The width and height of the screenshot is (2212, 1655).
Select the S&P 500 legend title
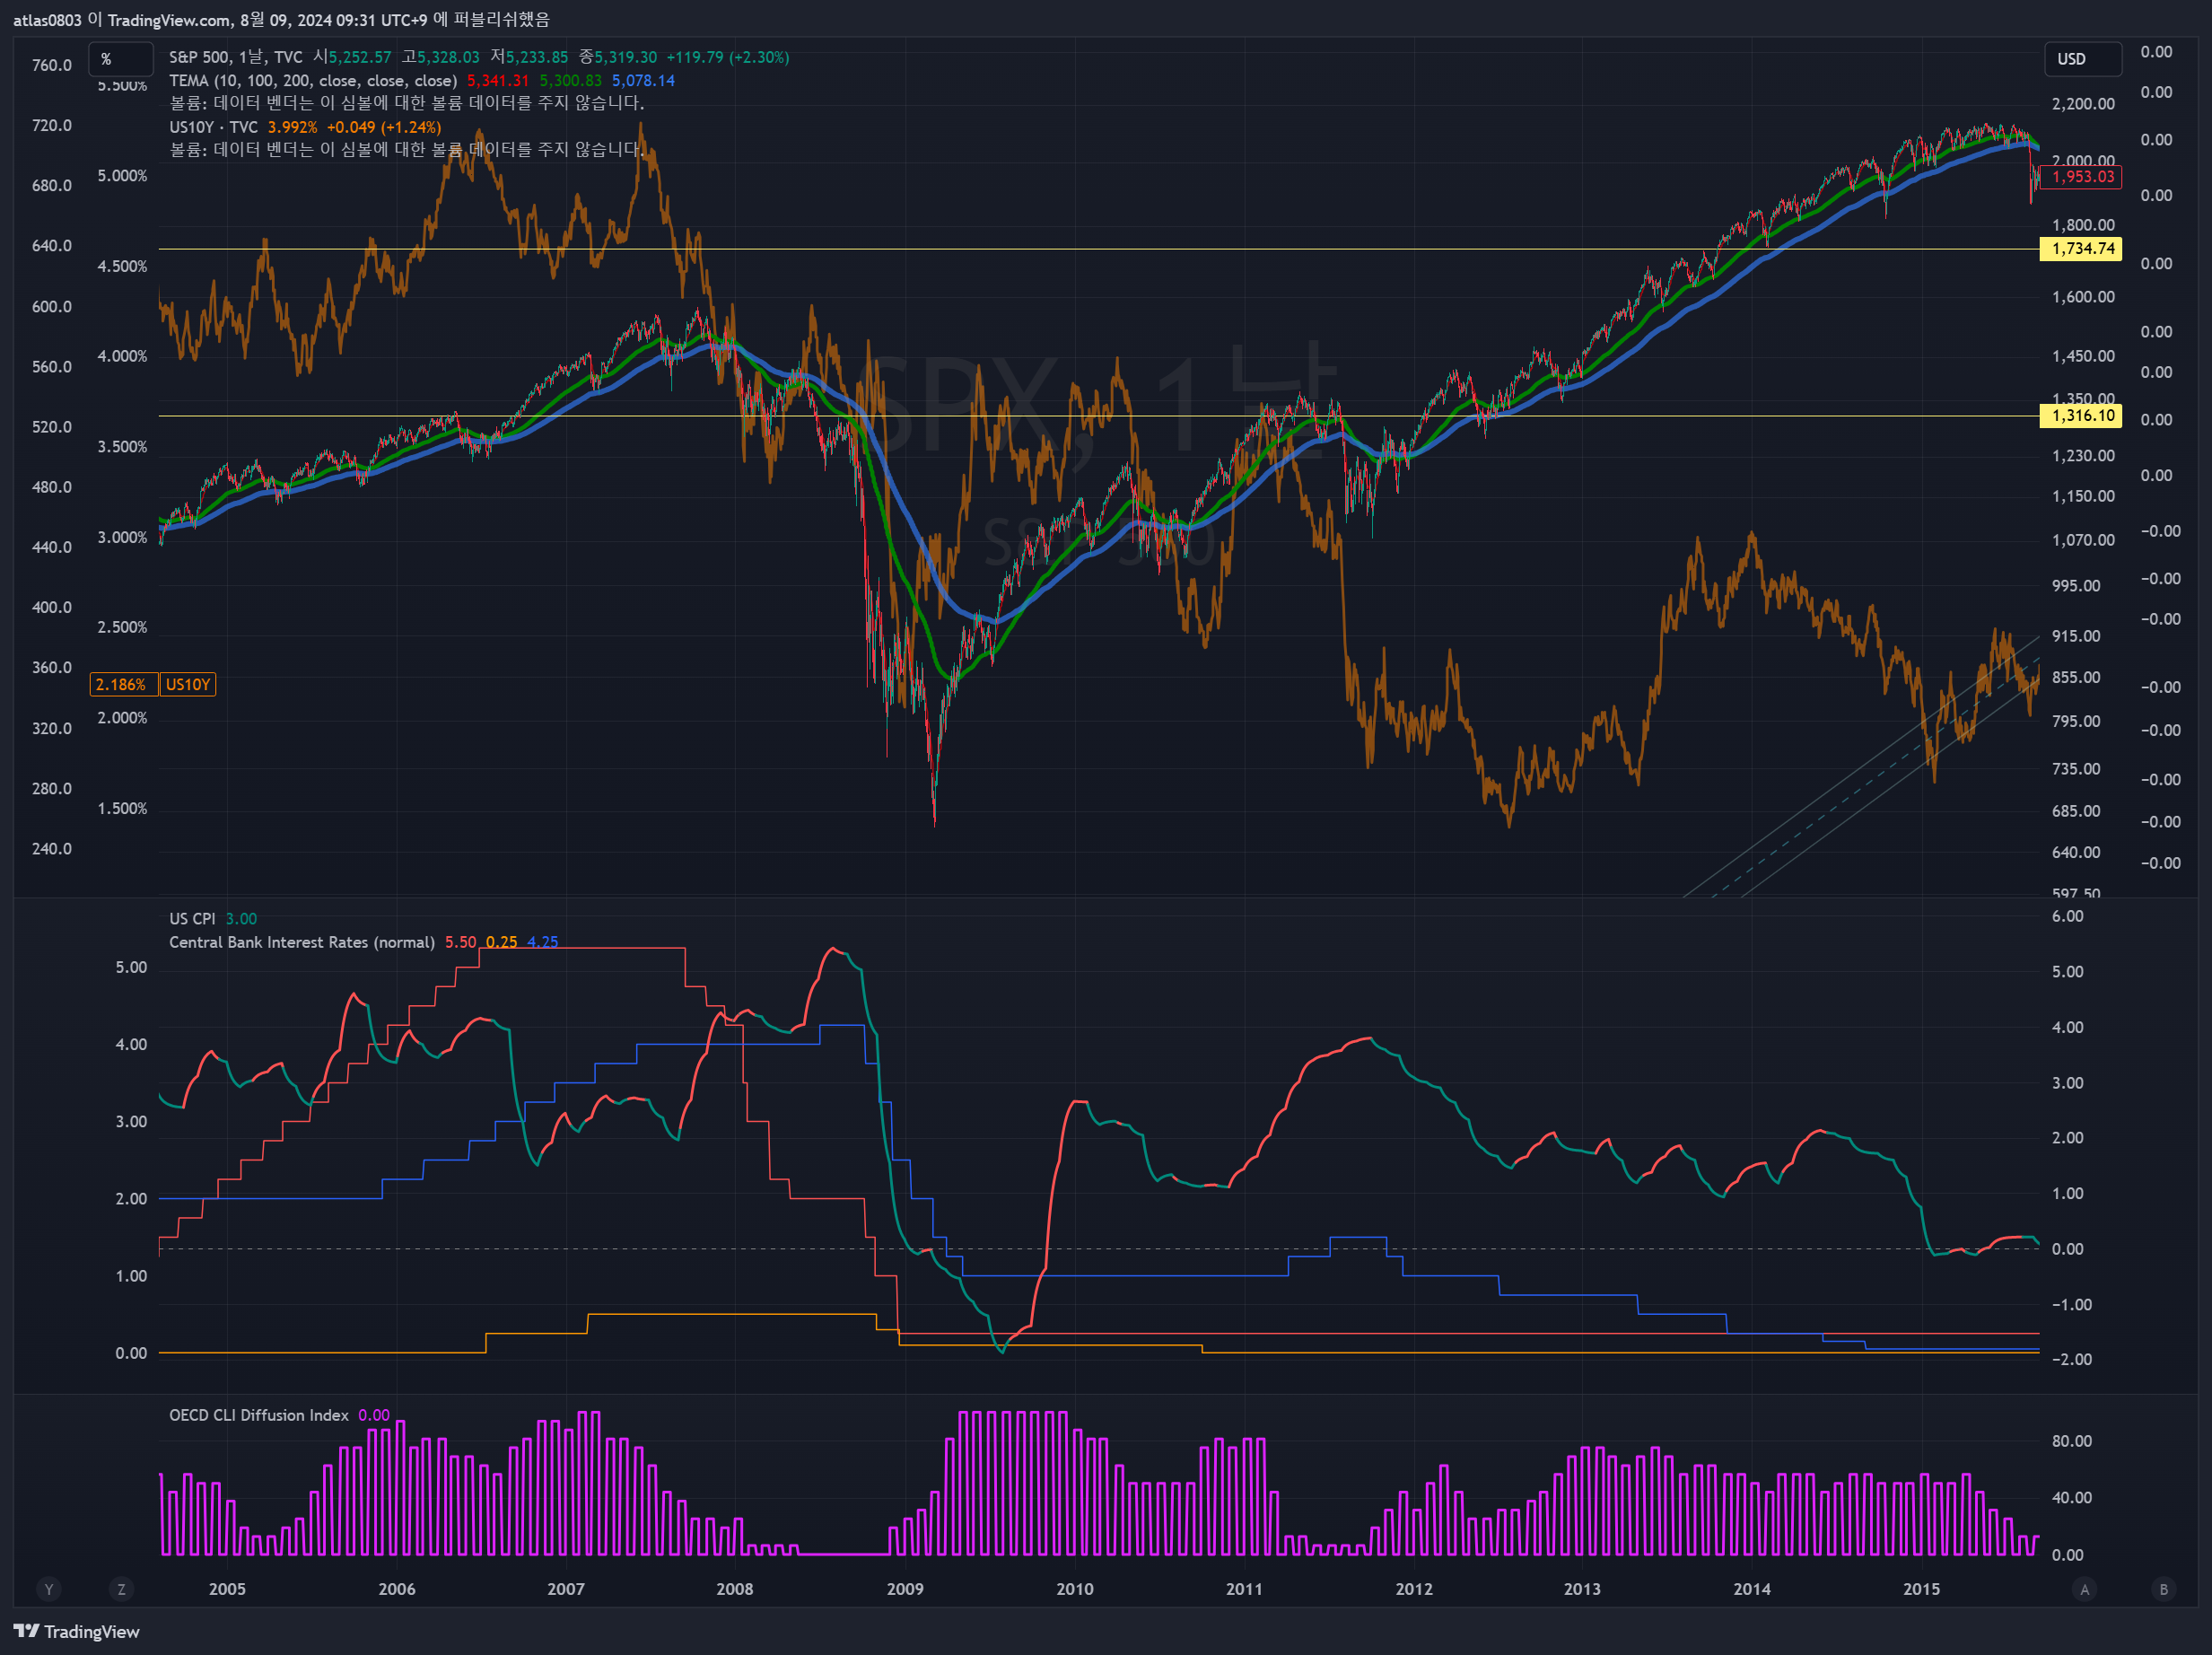click(x=236, y=57)
